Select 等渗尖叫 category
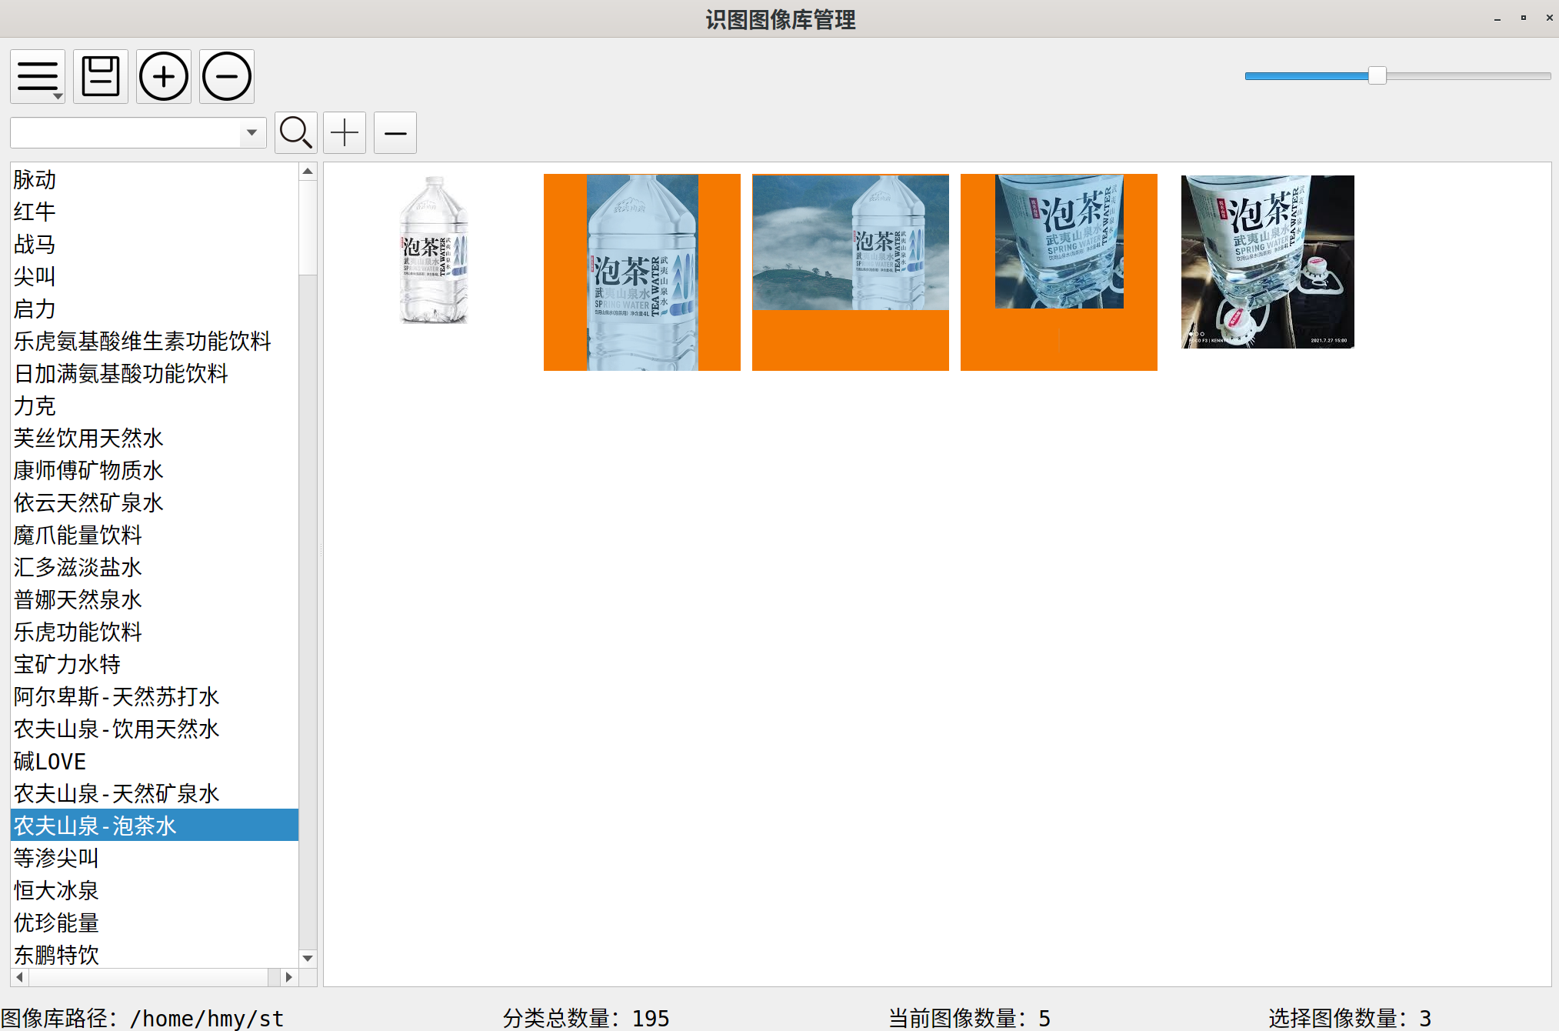Image resolution: width=1559 pixels, height=1031 pixels. pos(154,858)
